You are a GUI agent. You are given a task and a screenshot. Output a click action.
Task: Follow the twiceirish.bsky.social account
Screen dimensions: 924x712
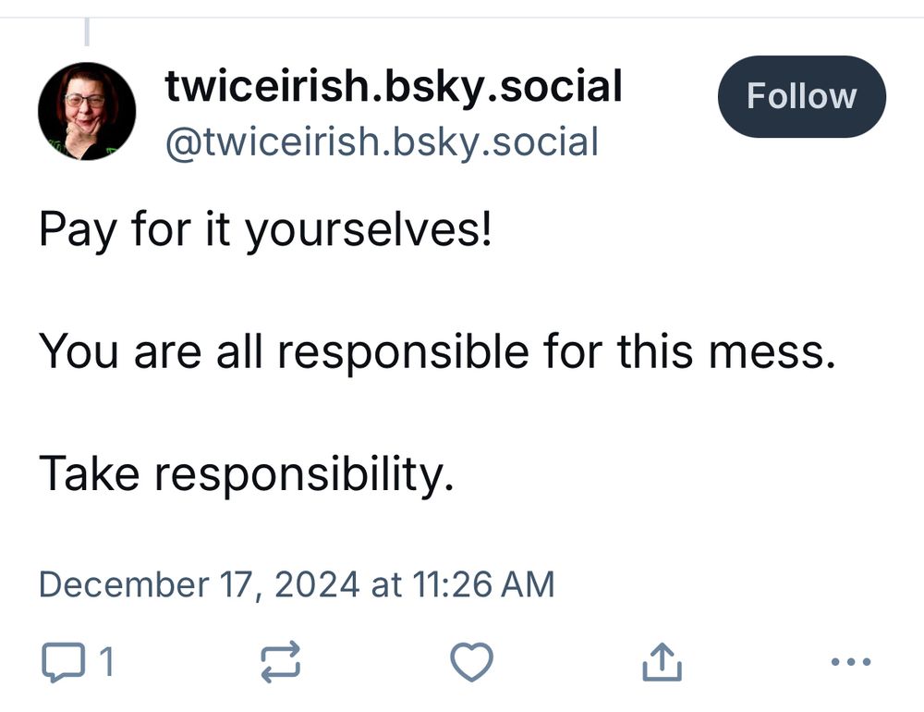coord(801,95)
